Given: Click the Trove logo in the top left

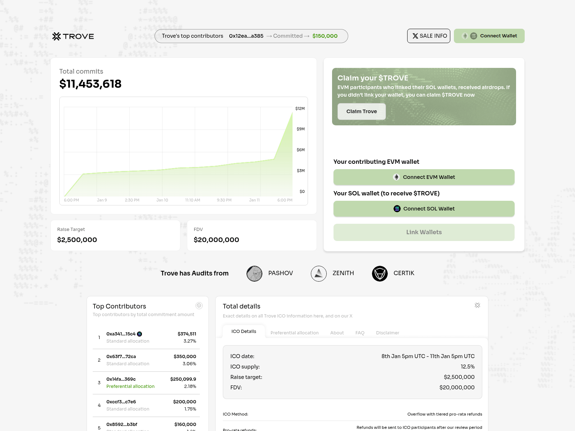Looking at the screenshot, I should point(73,36).
